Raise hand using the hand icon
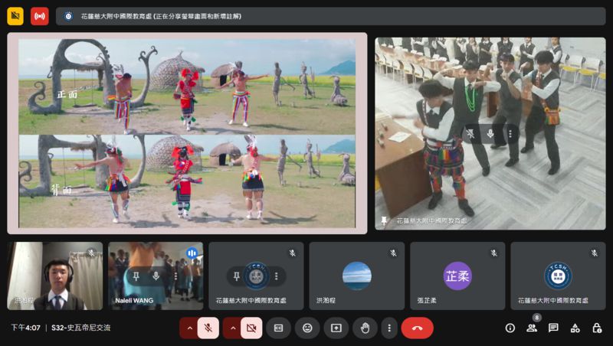Image resolution: width=613 pixels, height=346 pixels. [x=365, y=328]
